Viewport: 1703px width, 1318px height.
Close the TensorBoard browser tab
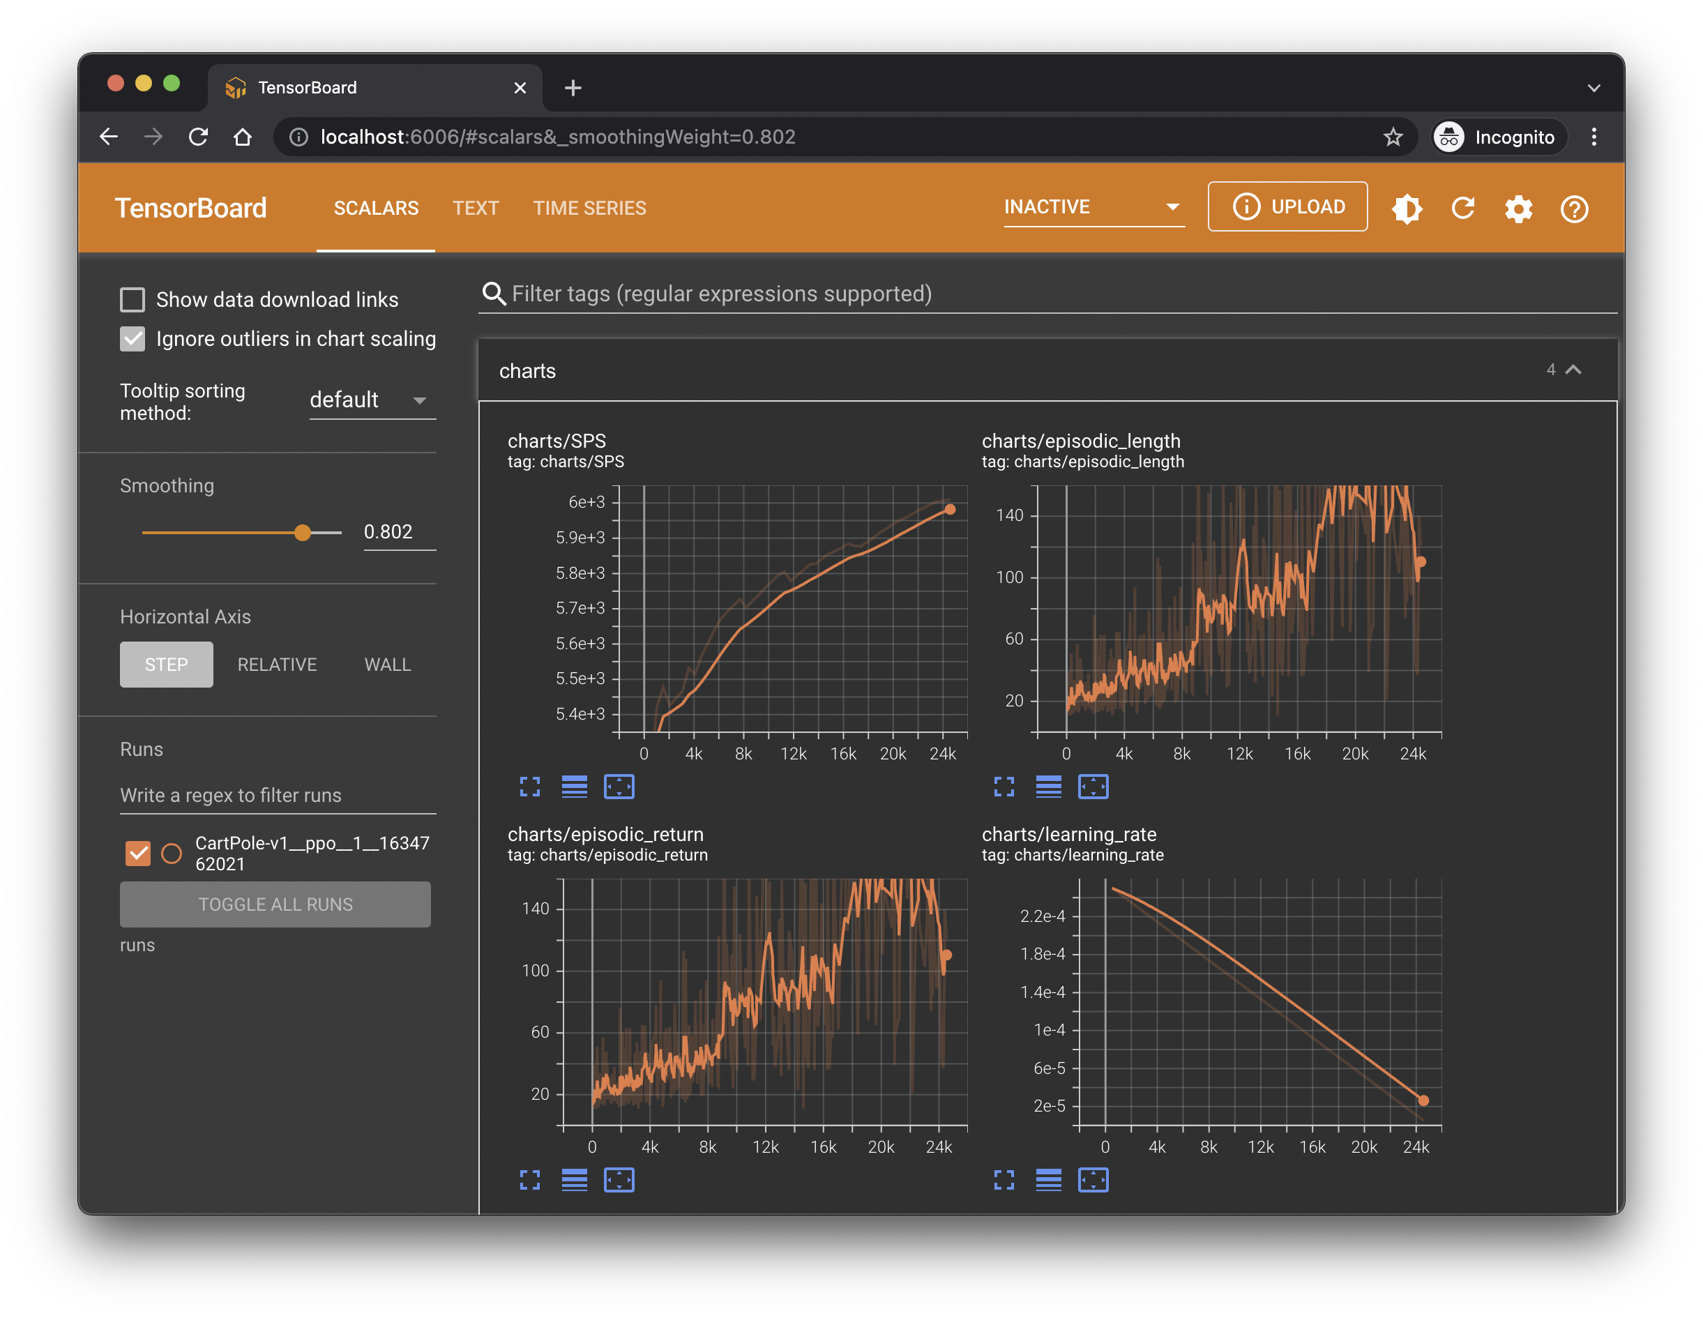(520, 88)
